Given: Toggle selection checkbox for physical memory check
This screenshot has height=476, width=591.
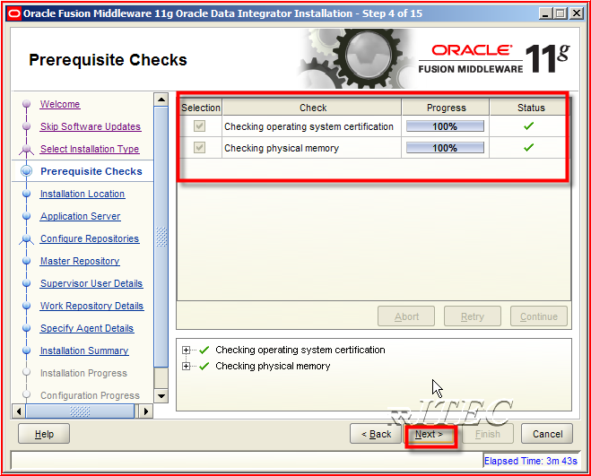Looking at the screenshot, I should (199, 147).
